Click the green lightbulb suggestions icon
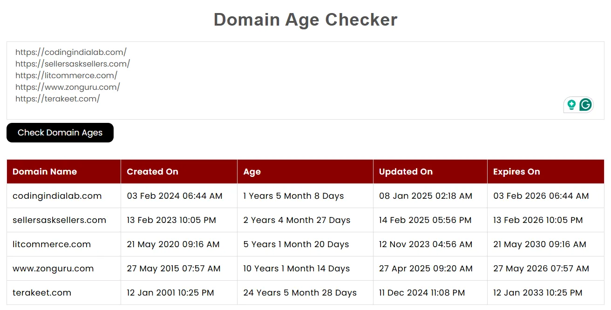The width and height of the screenshot is (611, 310). (x=571, y=105)
